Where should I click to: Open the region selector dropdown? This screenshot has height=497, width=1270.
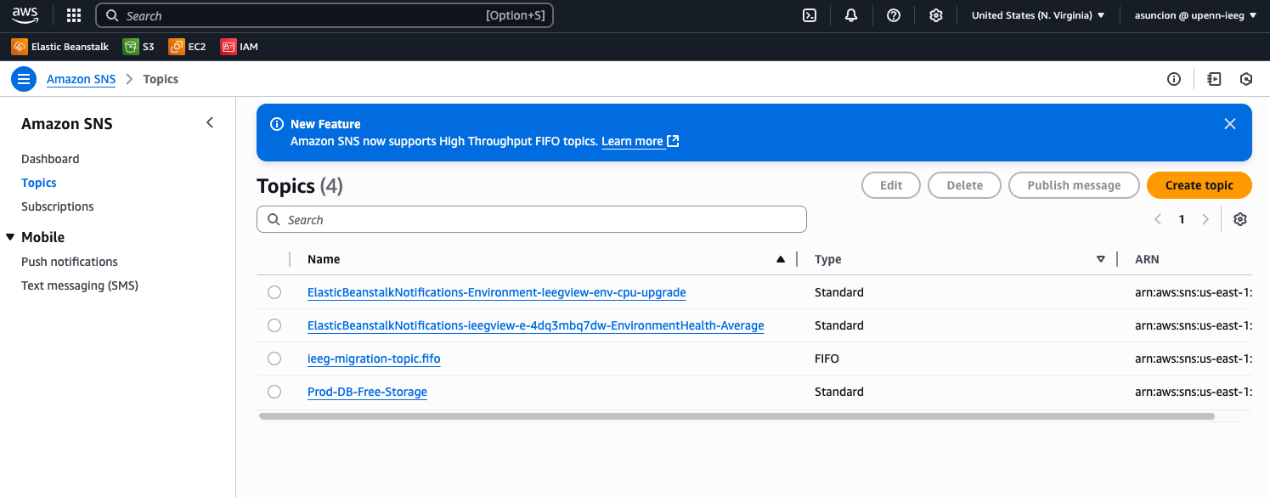point(1038,15)
